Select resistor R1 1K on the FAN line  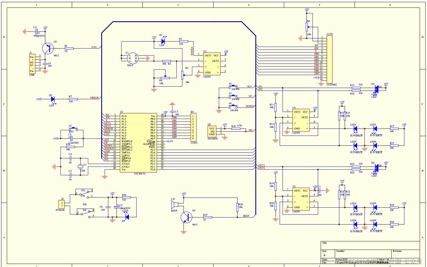[x=69, y=48]
